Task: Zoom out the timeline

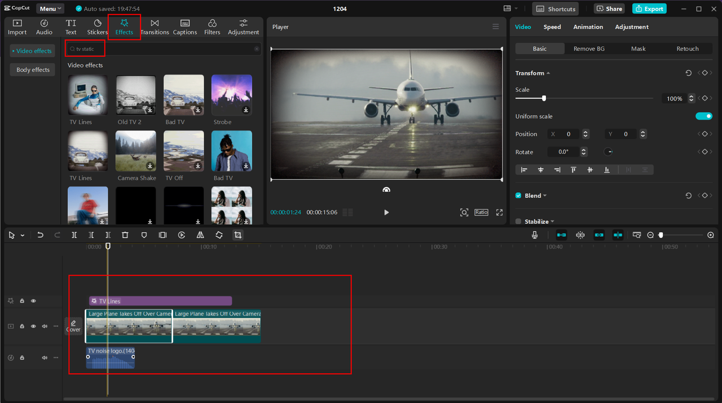Action: click(650, 235)
